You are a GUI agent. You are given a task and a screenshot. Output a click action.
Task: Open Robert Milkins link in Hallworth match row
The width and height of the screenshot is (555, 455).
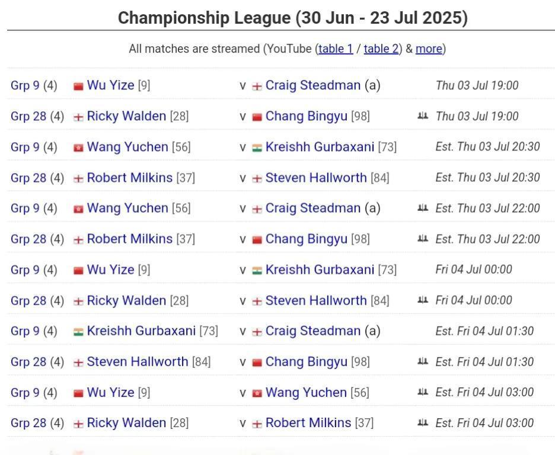click(129, 178)
